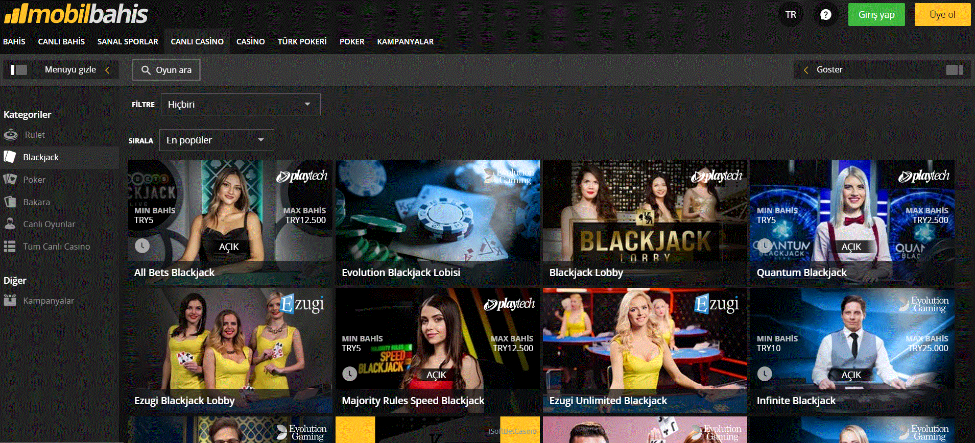The image size is (975, 443).
Task: Click the green Giriş yap button
Action: coord(876,15)
